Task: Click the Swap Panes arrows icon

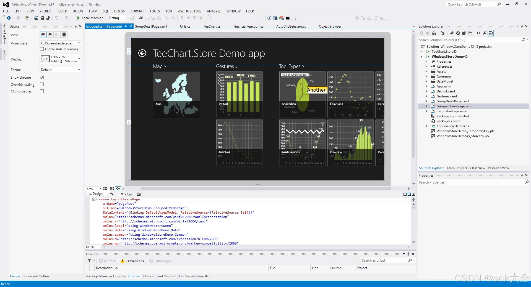Action: coord(112,194)
